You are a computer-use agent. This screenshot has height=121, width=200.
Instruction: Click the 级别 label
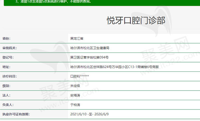(x=6, y=86)
